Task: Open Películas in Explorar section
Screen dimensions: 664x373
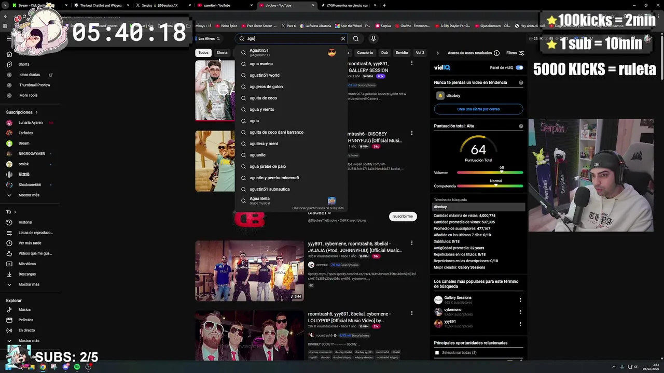Action: point(20,320)
